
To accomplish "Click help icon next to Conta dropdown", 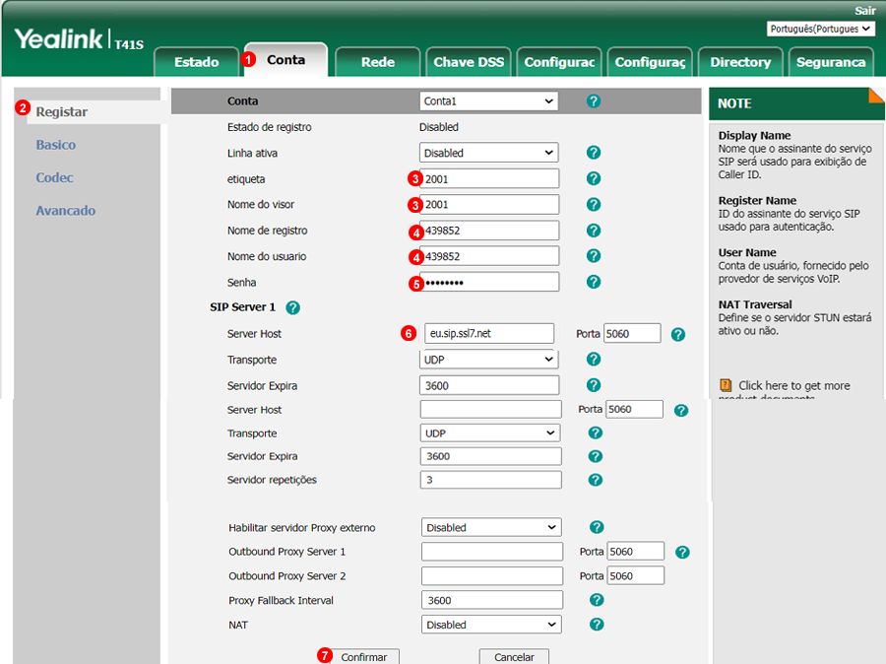I will [x=593, y=101].
